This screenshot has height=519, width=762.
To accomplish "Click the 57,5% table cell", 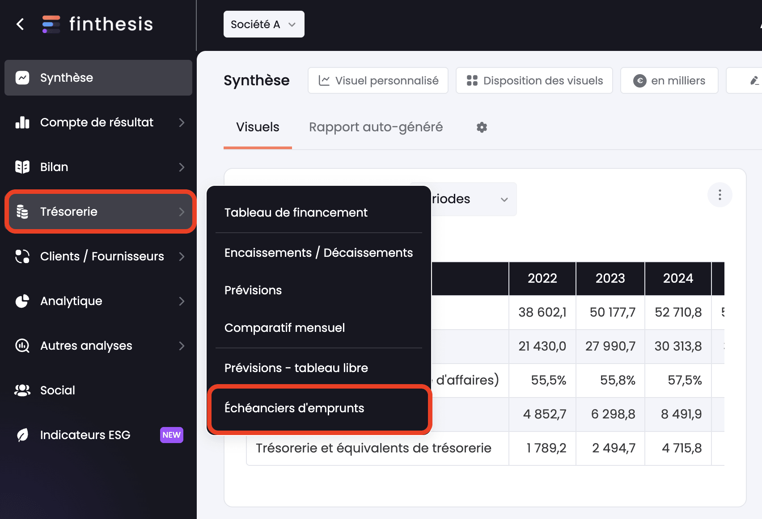I will (678, 380).
